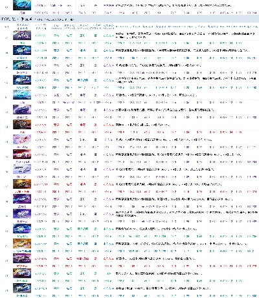Open the crimson red car thumbnail

(22, 154)
